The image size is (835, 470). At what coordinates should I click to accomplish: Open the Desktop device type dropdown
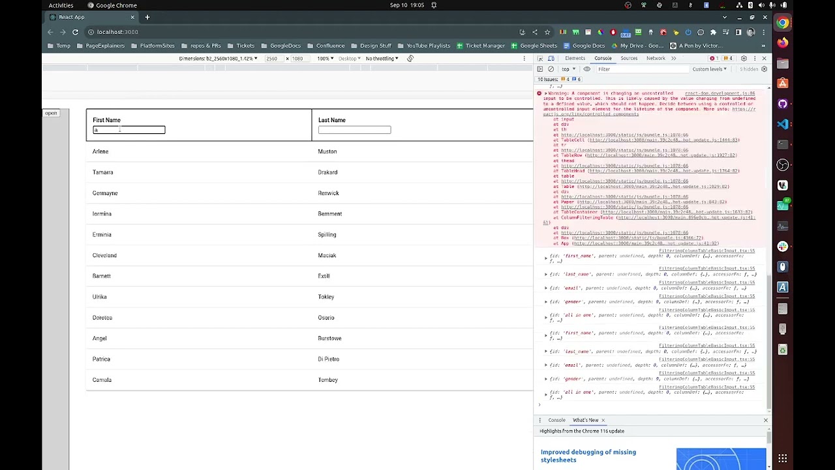point(349,58)
